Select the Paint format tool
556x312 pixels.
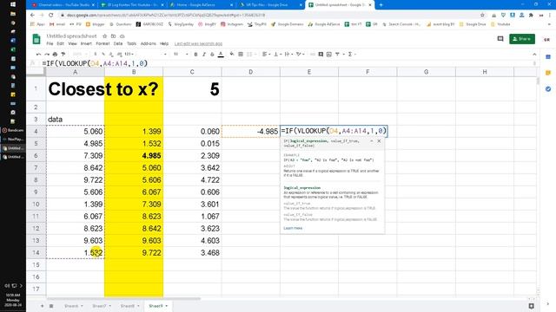pyautogui.click(x=63, y=54)
